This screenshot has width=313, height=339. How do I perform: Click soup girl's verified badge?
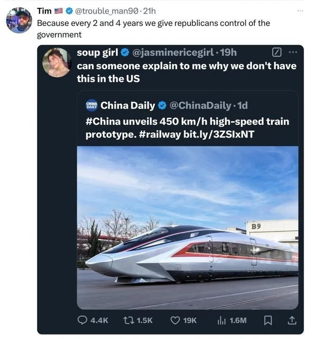tap(125, 52)
